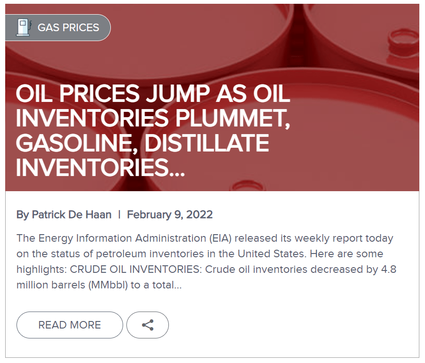Click the February 9, 2022 date
This screenshot has height=363, width=425.
point(170,215)
